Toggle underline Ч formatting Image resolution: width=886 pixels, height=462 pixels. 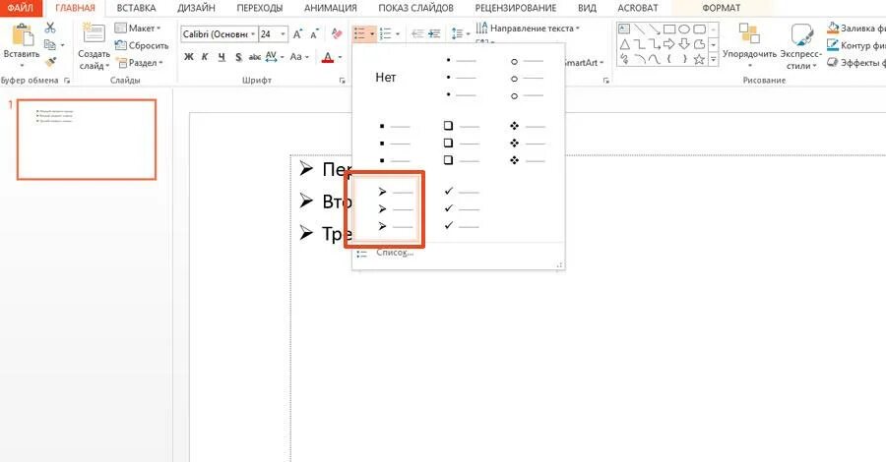(221, 57)
